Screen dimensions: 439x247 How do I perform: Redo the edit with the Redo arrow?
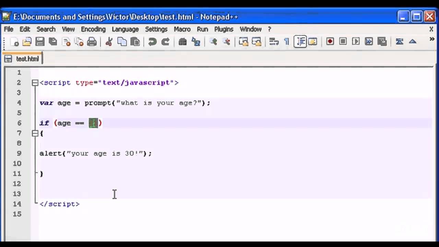165,42
